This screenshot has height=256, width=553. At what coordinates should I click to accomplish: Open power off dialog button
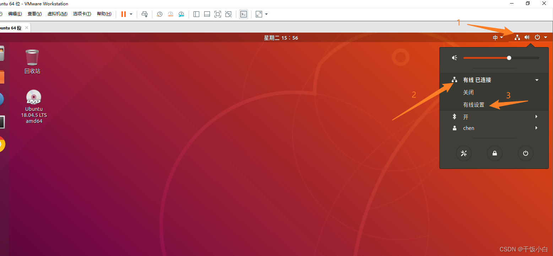pyautogui.click(x=526, y=153)
